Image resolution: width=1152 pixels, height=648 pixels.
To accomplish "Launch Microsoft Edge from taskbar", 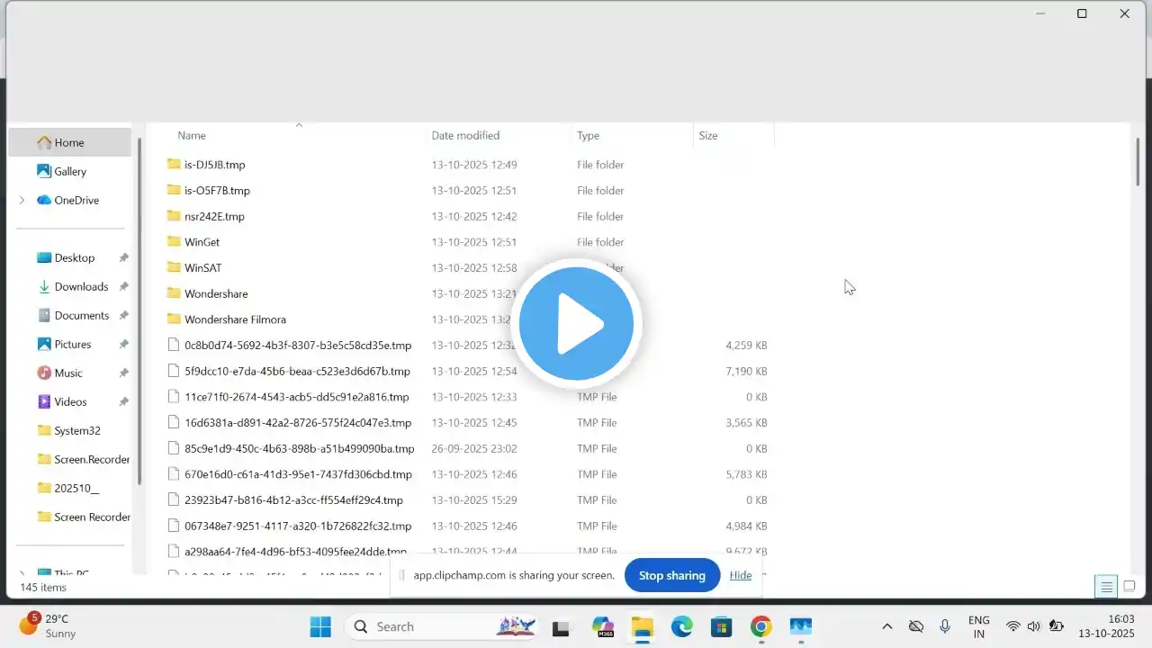I will tap(681, 626).
